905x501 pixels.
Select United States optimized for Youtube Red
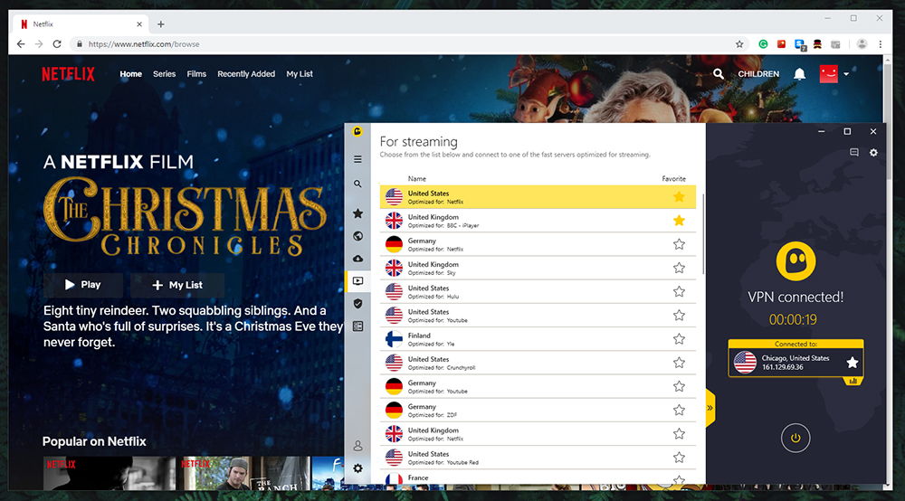538,458
